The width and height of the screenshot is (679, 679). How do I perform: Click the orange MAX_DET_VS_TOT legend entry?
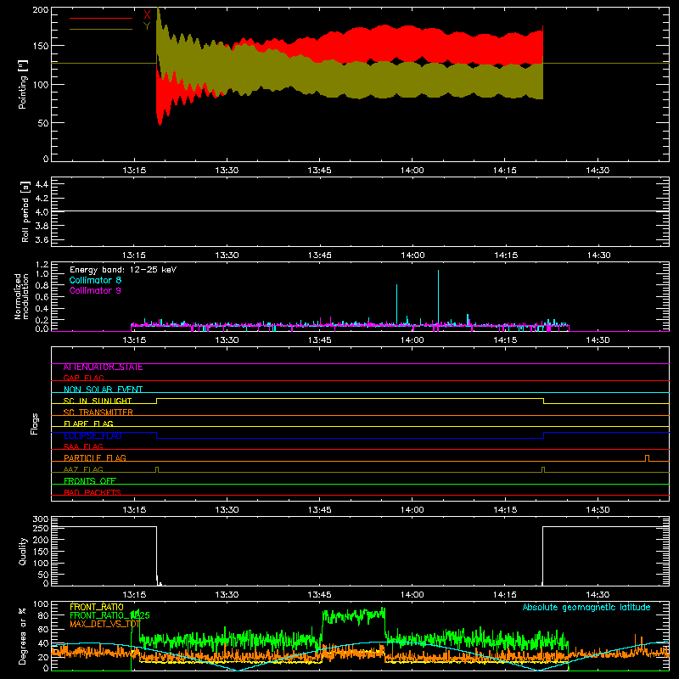[104, 624]
